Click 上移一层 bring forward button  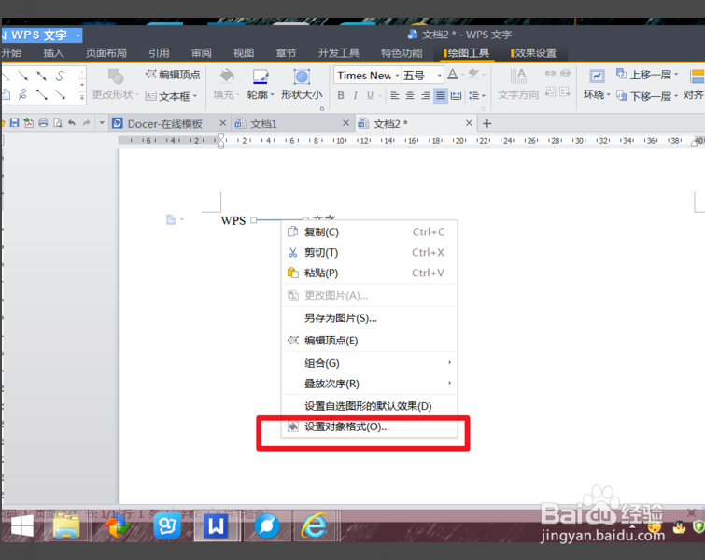tap(644, 75)
